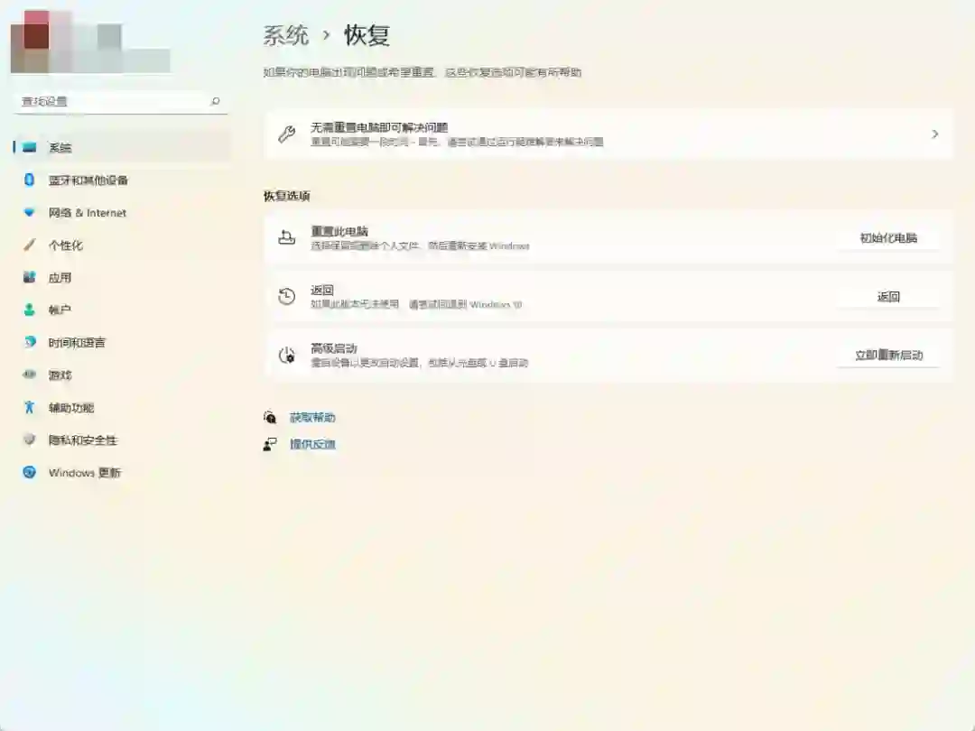Click the 高级启动 row title

click(x=334, y=348)
